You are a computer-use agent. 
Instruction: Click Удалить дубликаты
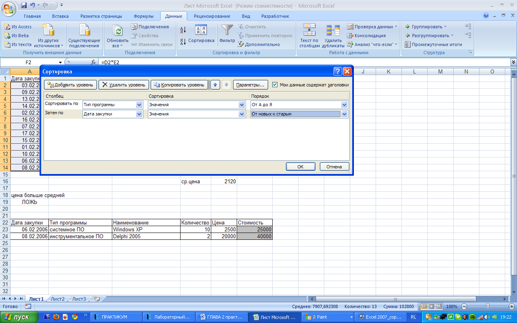pyautogui.click(x=333, y=36)
